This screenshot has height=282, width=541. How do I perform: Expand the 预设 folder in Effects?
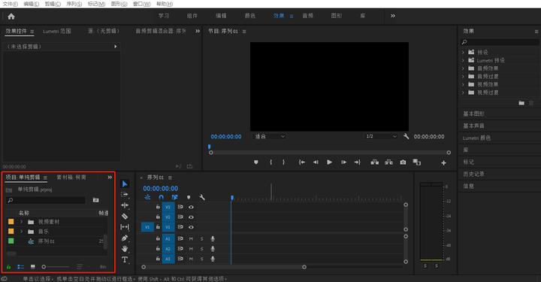463,52
